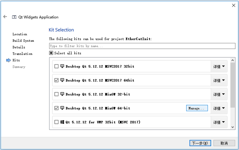Click the Qt Widgets Application window icon
Screen dimensions: 239x150
[x=14, y=17]
